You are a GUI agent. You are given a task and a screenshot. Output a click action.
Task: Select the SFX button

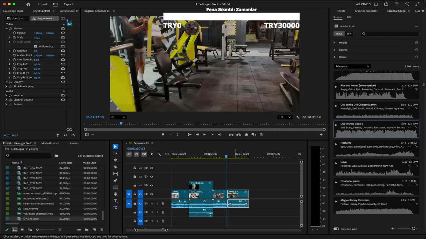349,34
